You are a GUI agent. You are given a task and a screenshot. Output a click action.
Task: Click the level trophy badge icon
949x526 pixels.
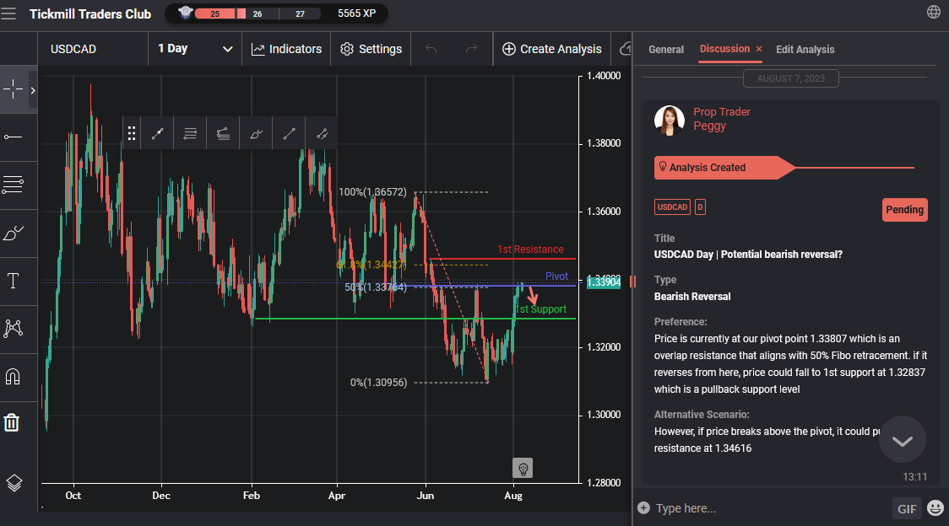pos(185,12)
